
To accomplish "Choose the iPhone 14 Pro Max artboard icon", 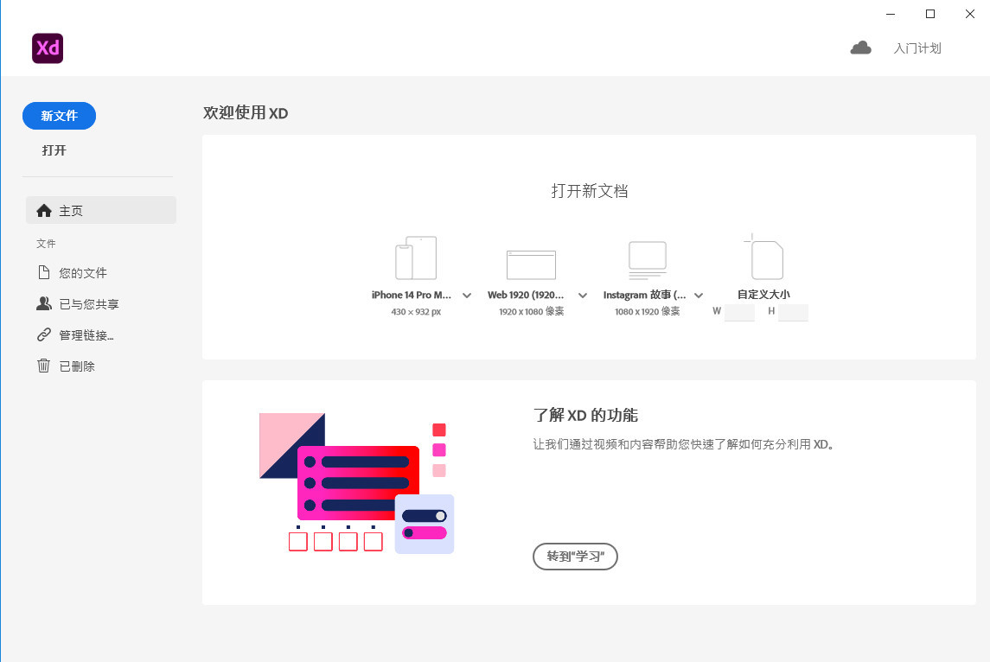I will click(x=416, y=258).
